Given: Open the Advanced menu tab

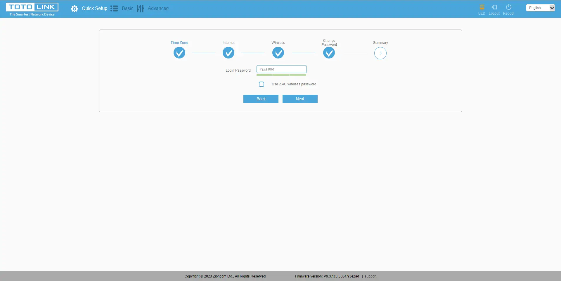Looking at the screenshot, I should point(158,8).
